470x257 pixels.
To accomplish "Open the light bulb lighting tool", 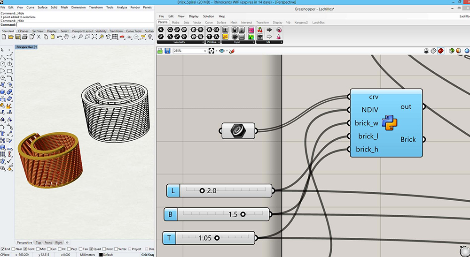I will point(150,37).
